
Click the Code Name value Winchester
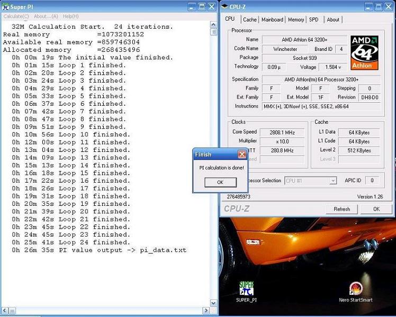coord(285,49)
